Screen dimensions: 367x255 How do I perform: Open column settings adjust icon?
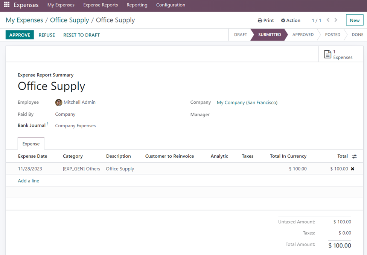click(354, 156)
